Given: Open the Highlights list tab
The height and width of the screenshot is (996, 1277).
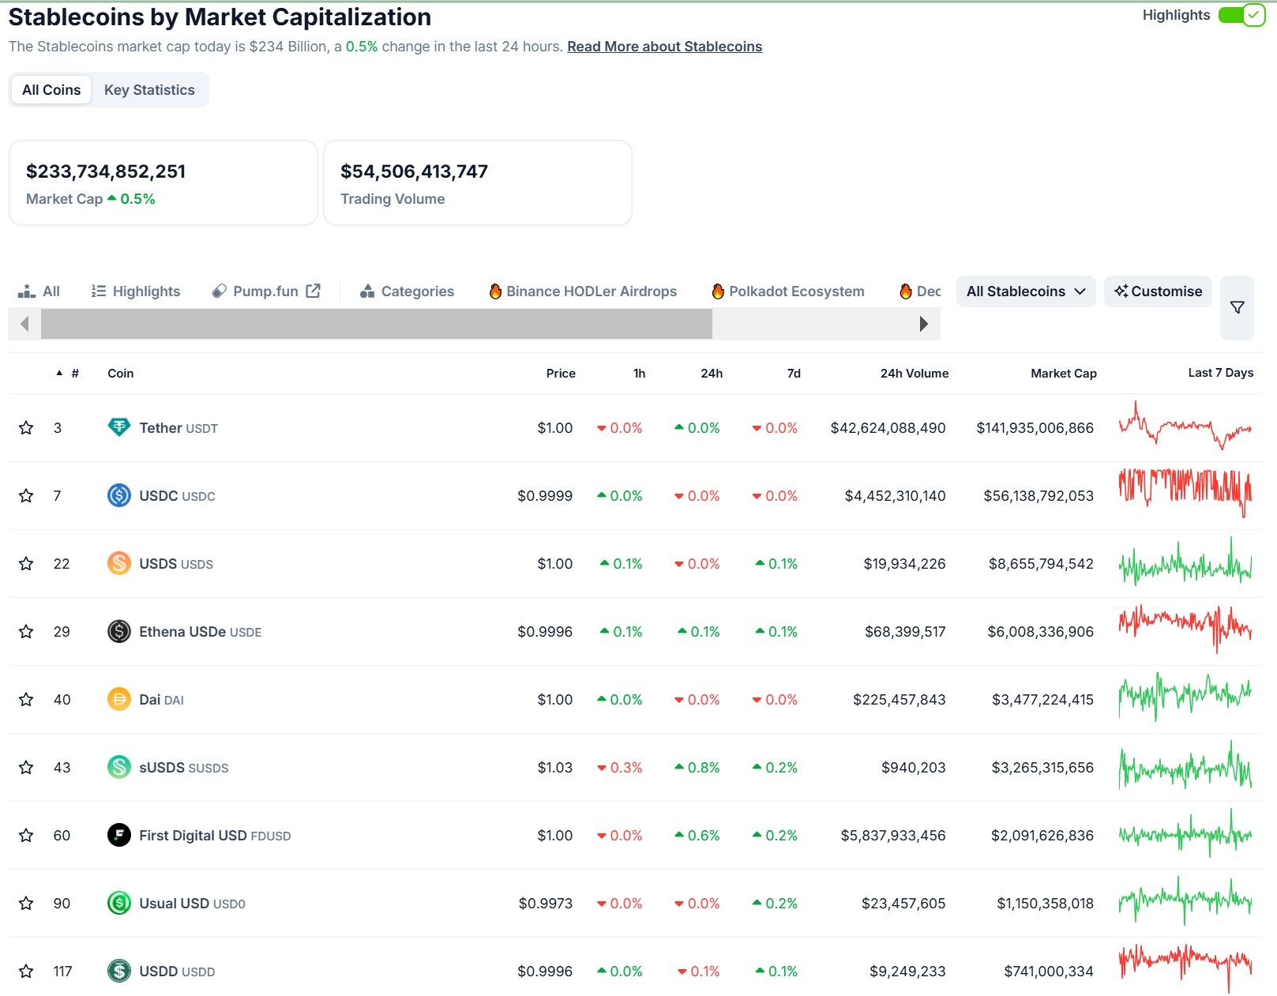Looking at the screenshot, I should point(136,291).
